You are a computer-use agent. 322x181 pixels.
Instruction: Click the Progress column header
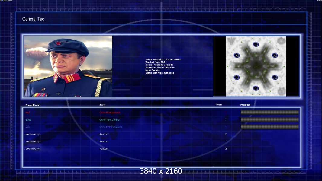[245, 105]
